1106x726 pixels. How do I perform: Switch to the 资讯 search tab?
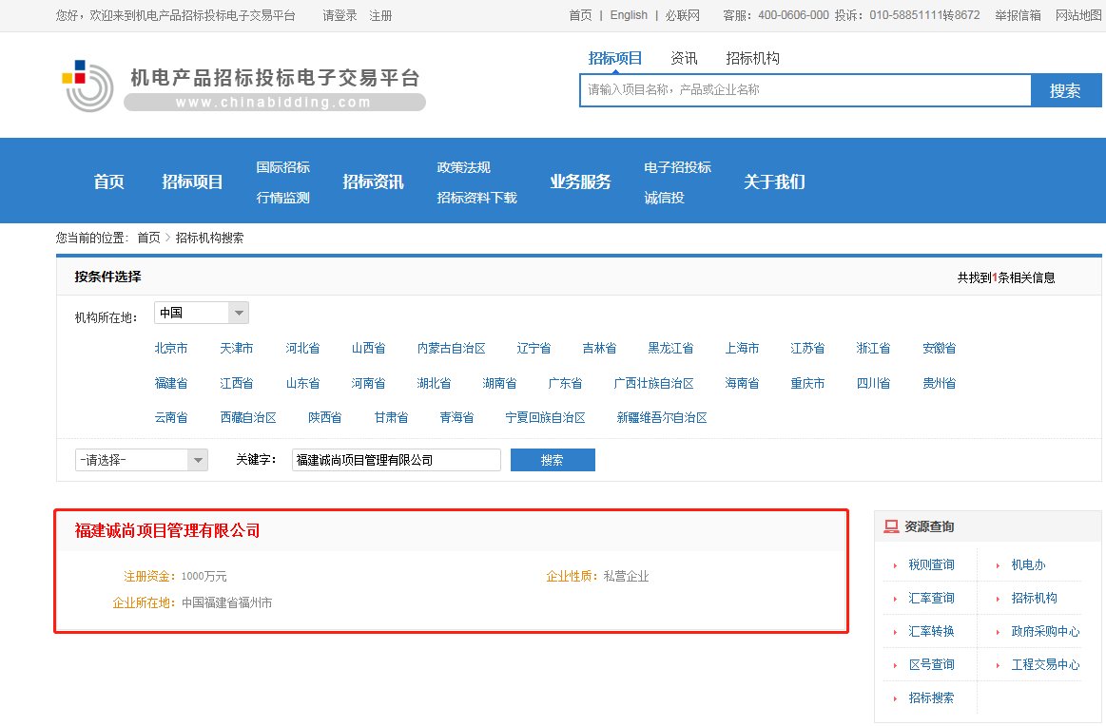(x=684, y=59)
